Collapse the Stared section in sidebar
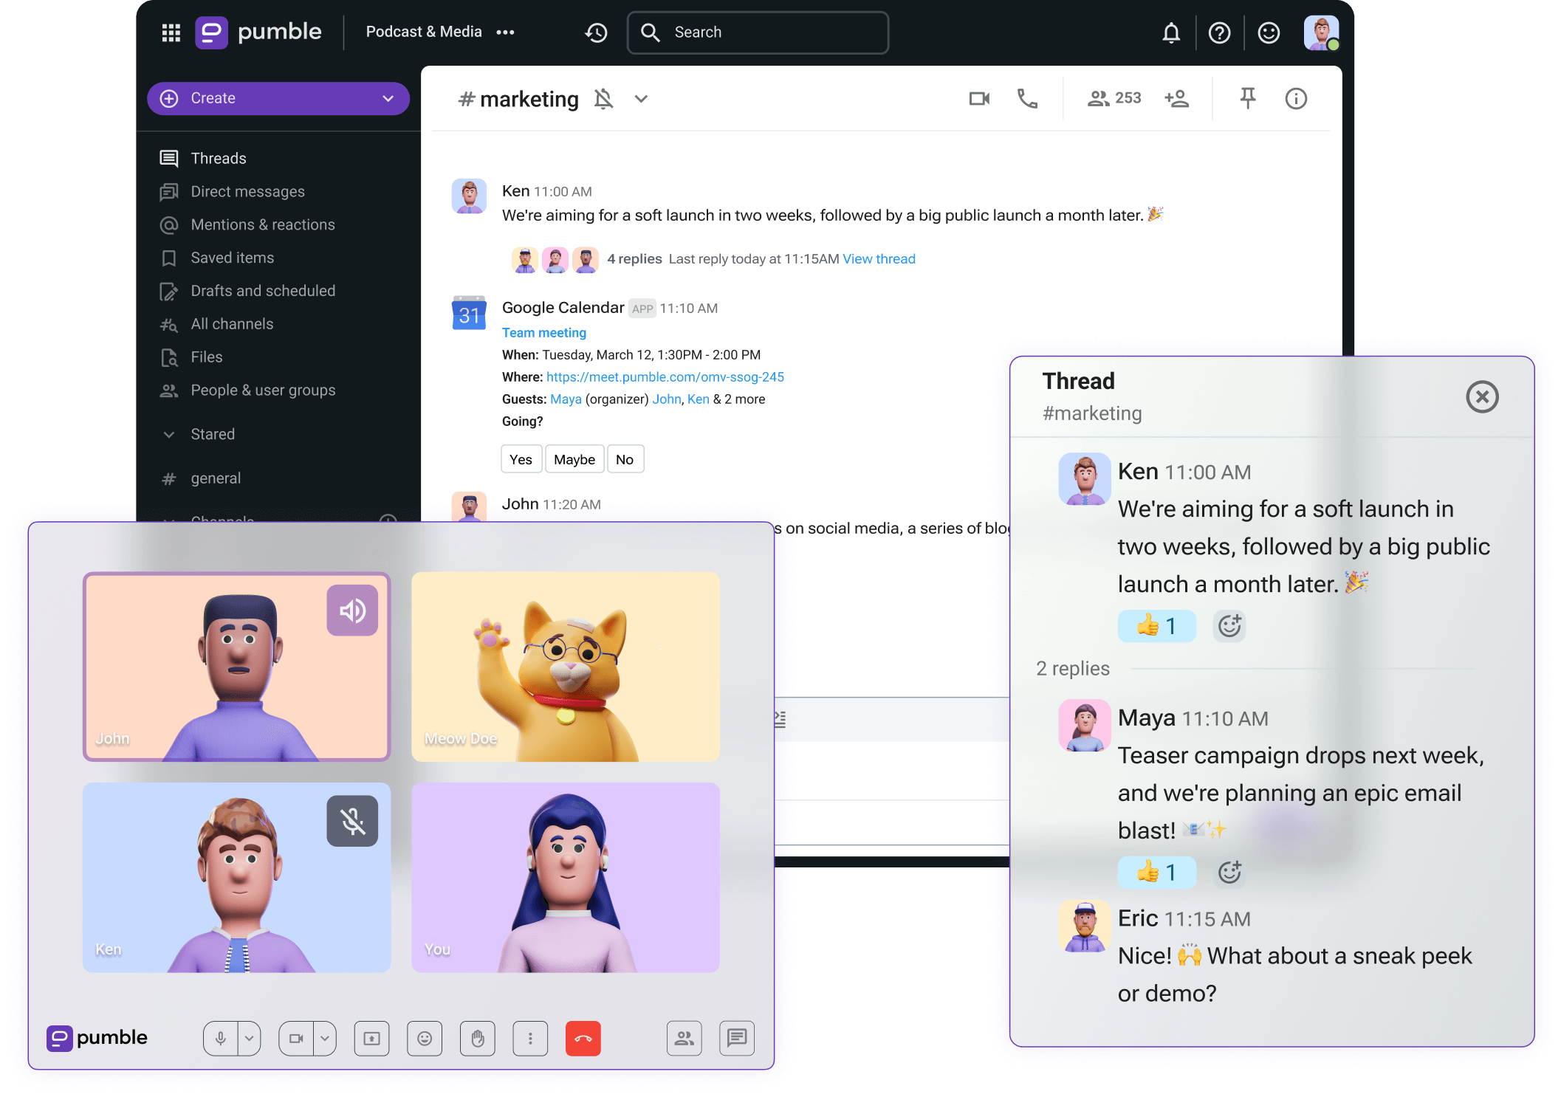The width and height of the screenshot is (1561, 1097). point(169,434)
